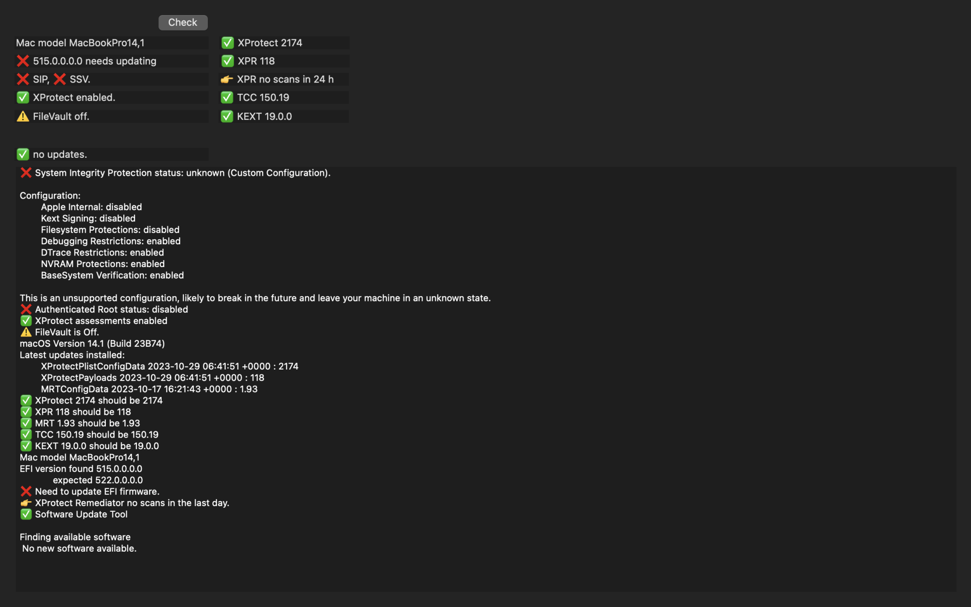Image resolution: width=971 pixels, height=607 pixels.
Task: Click the Authenticated Root status: disabled line
Action: click(x=104, y=309)
